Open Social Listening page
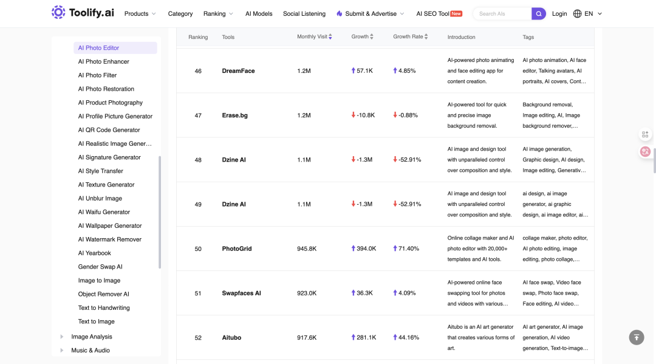Viewport: 656px width, 364px height. [304, 14]
